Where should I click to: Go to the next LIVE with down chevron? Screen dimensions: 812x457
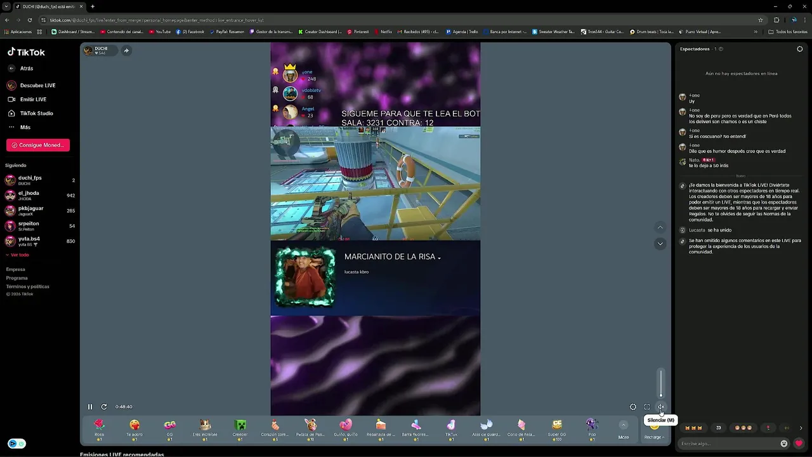(x=660, y=244)
